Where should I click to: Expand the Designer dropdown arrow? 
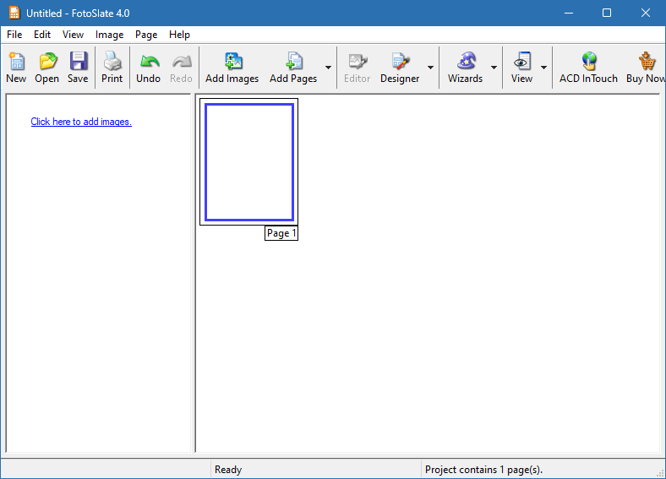point(431,68)
